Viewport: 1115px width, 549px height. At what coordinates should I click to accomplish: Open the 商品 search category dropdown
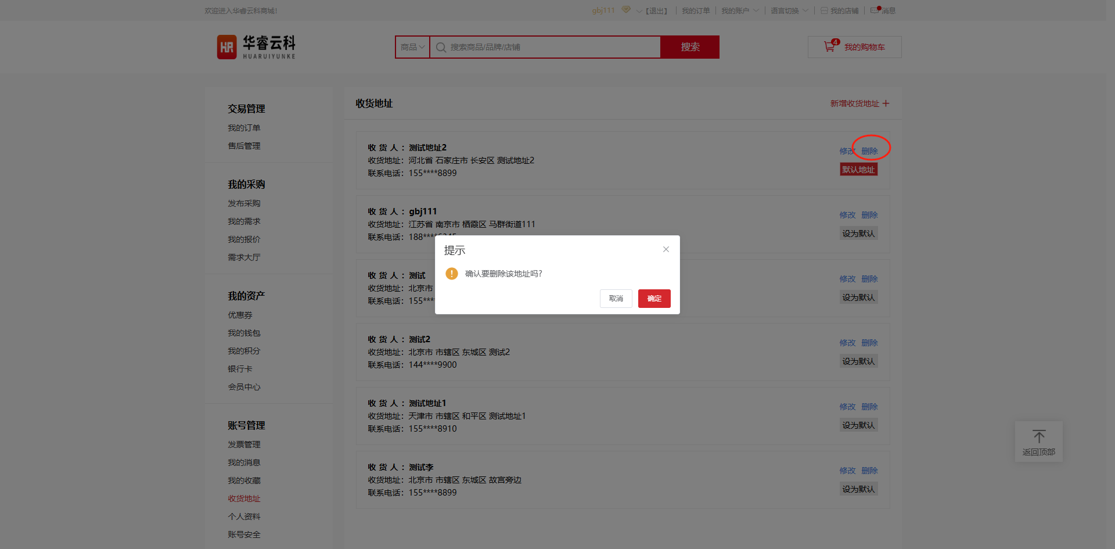point(412,47)
